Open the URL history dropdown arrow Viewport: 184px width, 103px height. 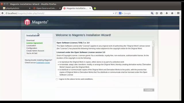click(x=113, y=13)
